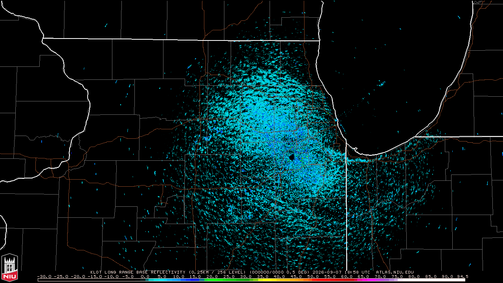Click the KLOT LONG RANGE BASE REFLECTIVITY title
Viewport: 503px width, 283px height.
(138, 272)
